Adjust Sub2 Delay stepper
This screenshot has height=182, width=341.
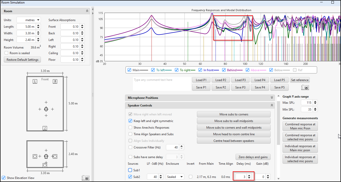tap(249, 177)
